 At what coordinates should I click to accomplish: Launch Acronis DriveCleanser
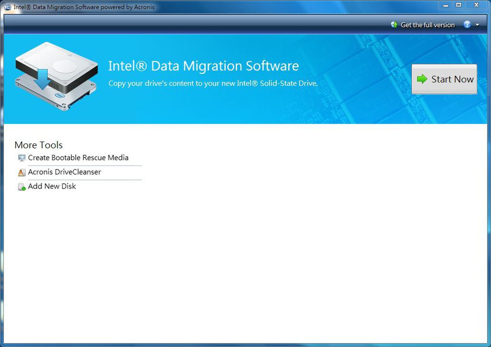pyautogui.click(x=65, y=172)
